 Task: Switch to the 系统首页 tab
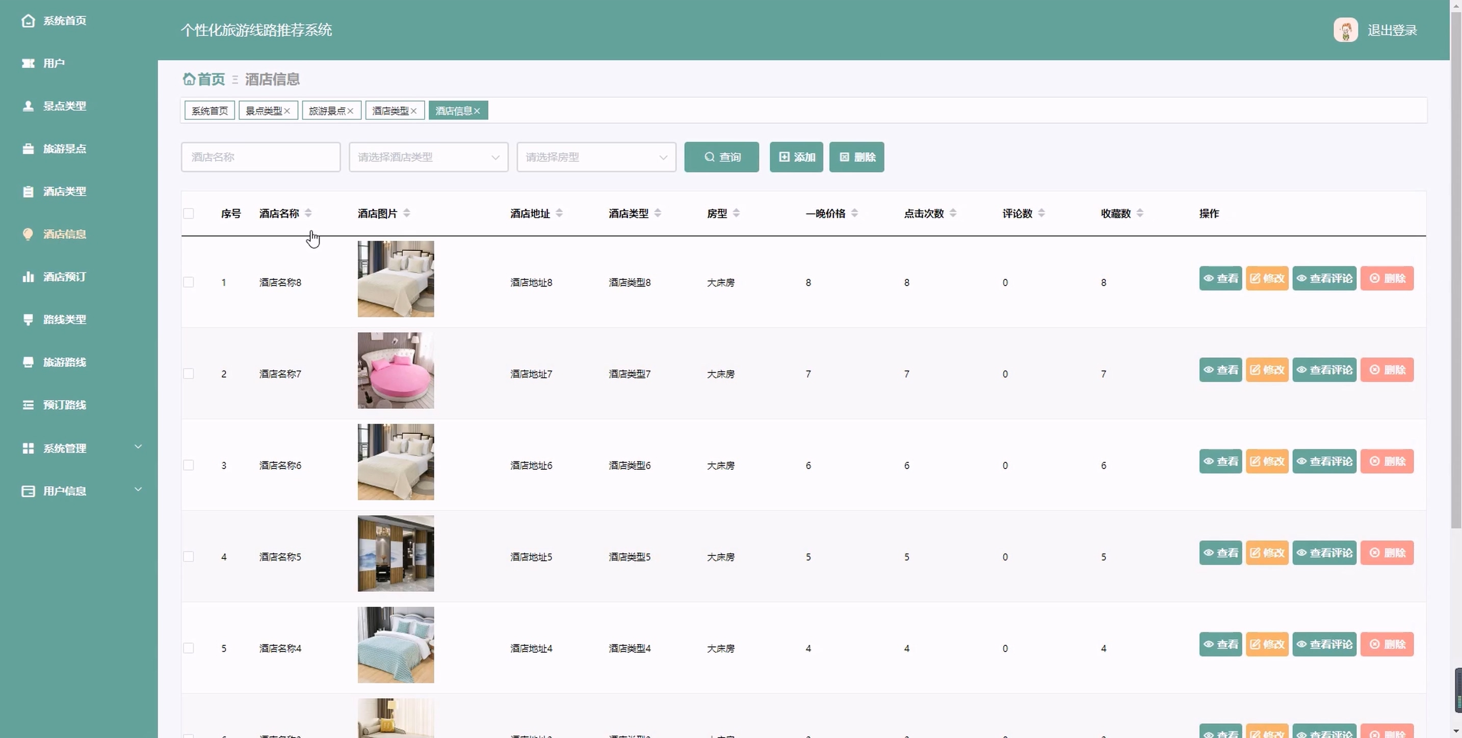(x=210, y=111)
